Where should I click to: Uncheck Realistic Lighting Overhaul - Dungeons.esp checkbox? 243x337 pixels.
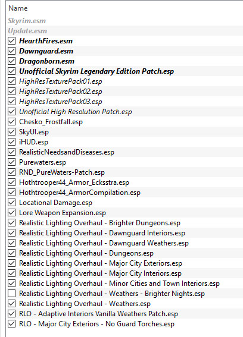click(12, 253)
